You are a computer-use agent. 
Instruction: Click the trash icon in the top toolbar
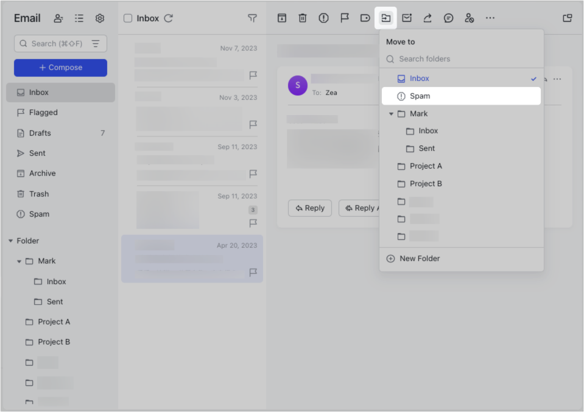click(x=303, y=18)
